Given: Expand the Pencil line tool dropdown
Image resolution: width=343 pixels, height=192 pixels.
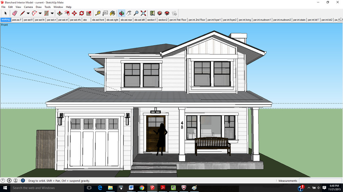Looking at the screenshot, I should [x=28, y=13].
